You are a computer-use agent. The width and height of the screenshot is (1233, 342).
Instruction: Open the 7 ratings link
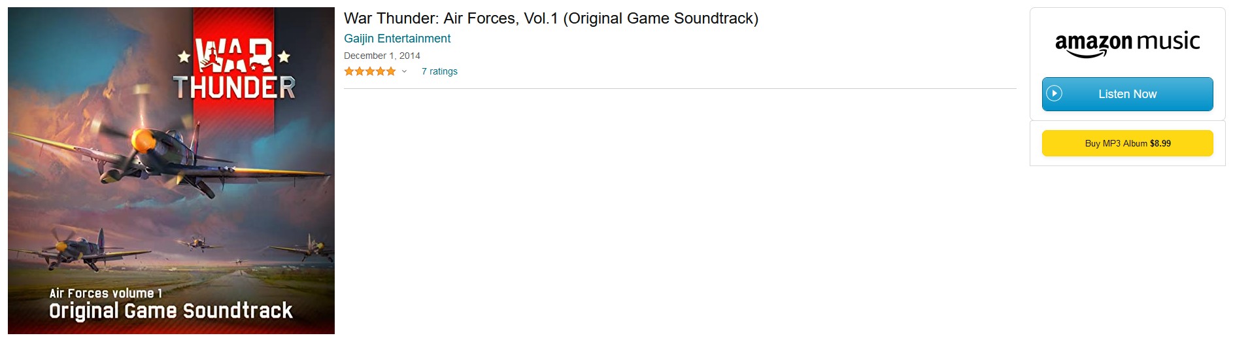[x=439, y=71]
